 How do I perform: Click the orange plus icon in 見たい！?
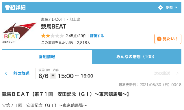coord(159,39)
